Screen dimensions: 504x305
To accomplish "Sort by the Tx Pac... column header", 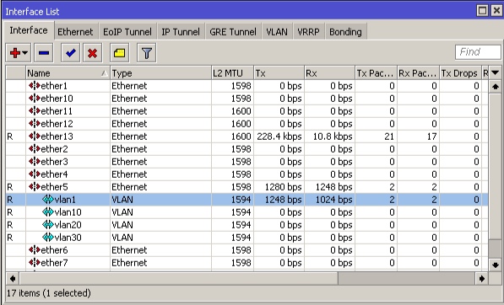I will [x=376, y=73].
